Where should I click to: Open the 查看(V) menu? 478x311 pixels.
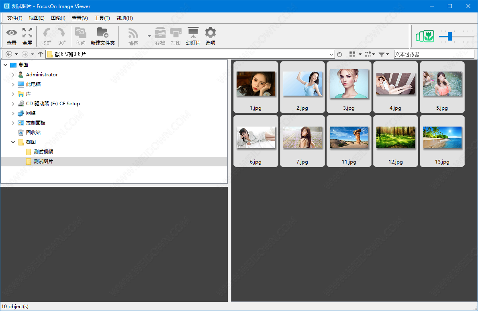pos(80,18)
